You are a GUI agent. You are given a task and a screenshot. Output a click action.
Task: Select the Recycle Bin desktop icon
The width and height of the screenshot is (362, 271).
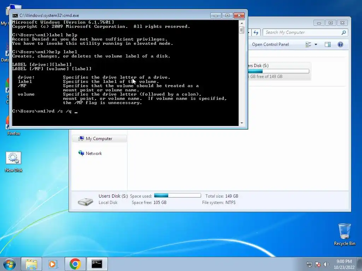pyautogui.click(x=344, y=234)
